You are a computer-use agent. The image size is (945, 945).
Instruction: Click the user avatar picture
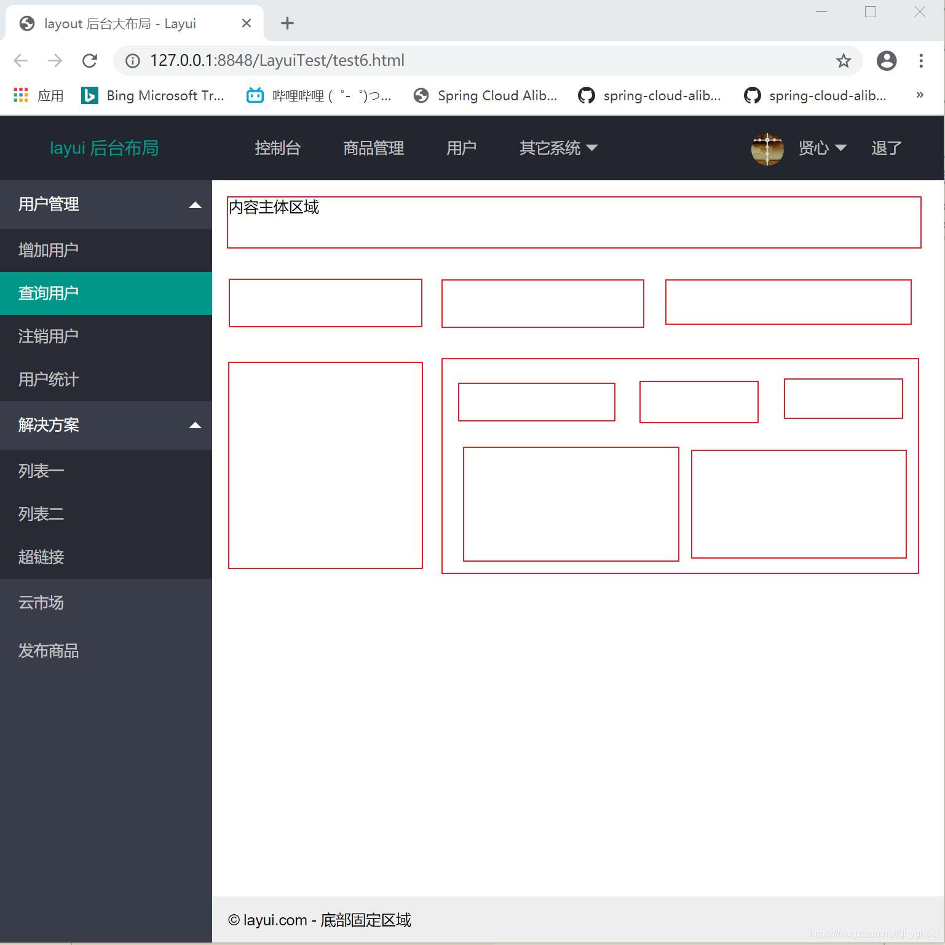(x=767, y=148)
